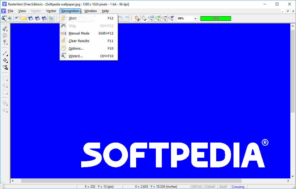Viewport: 296px width, 189px height.
Task: Choose Wizard... menu entry
Action: (89, 56)
